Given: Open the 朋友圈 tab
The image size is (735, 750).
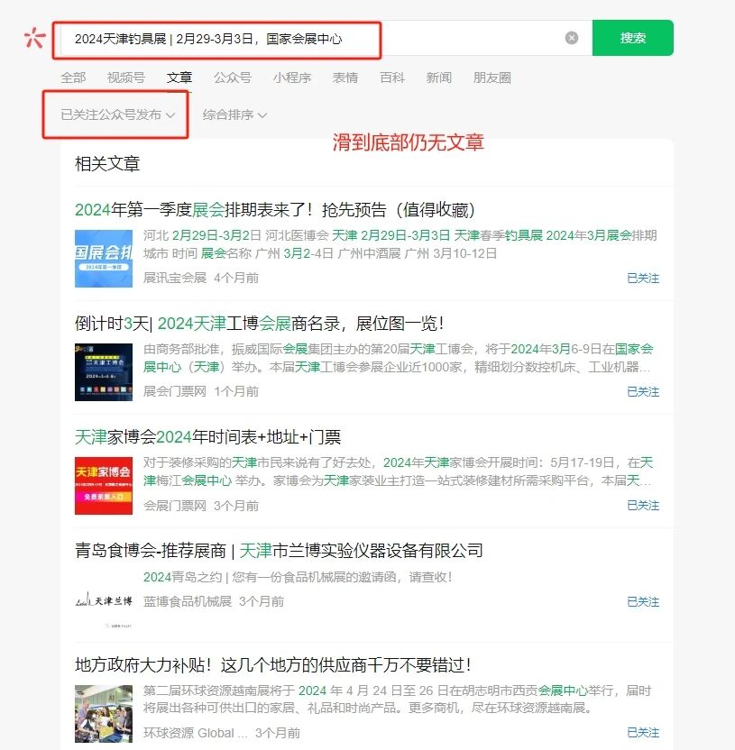Looking at the screenshot, I should 492,78.
